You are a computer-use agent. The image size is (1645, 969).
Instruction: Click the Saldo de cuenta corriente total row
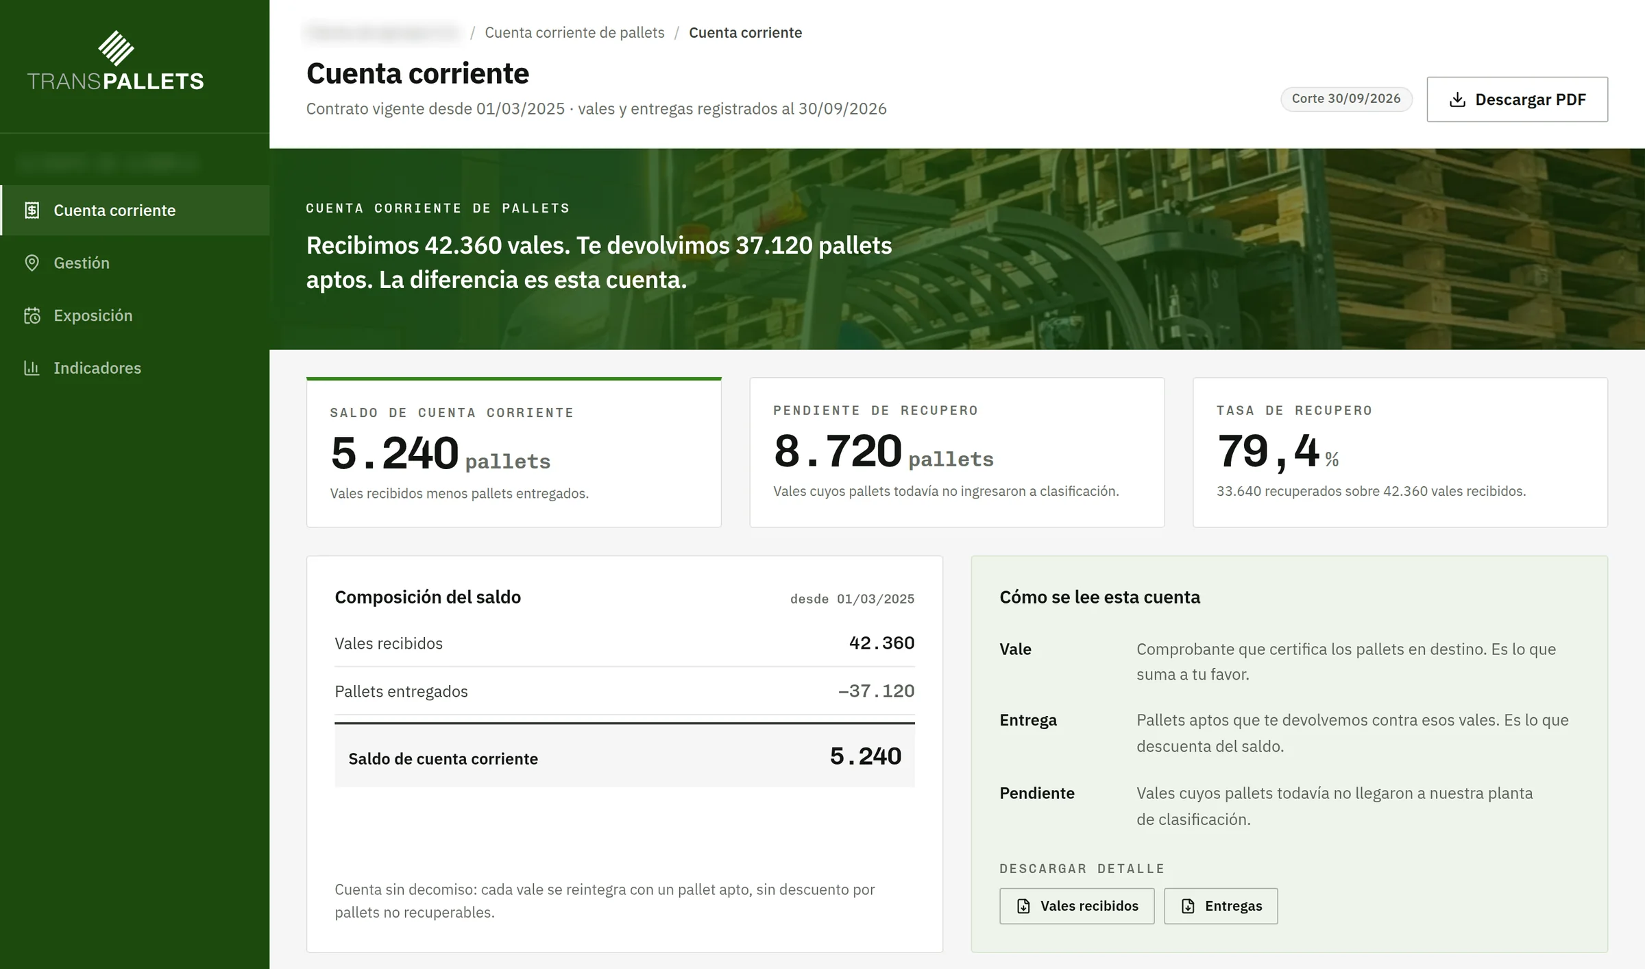click(624, 756)
